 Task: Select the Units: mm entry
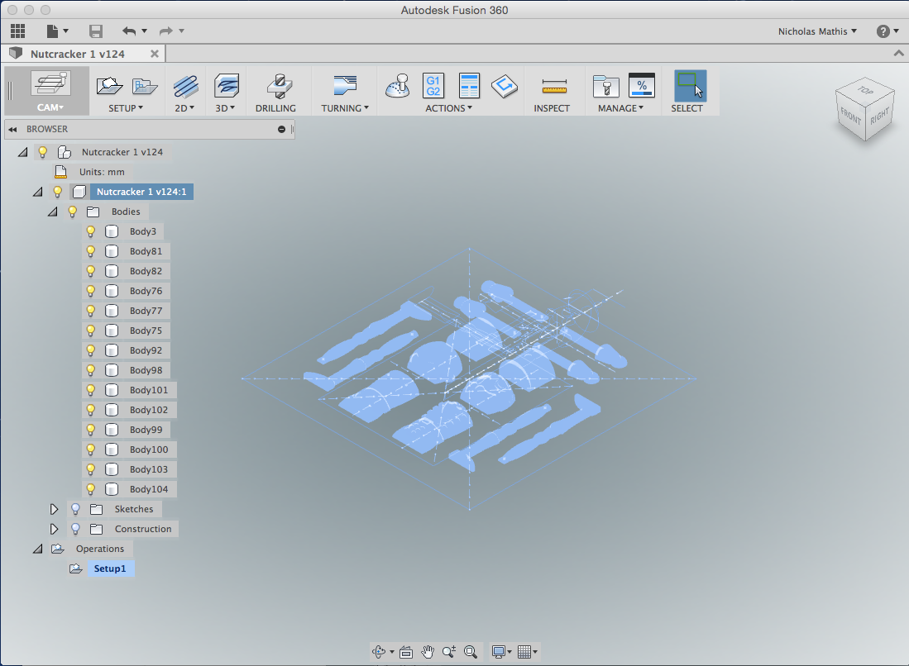[102, 172]
